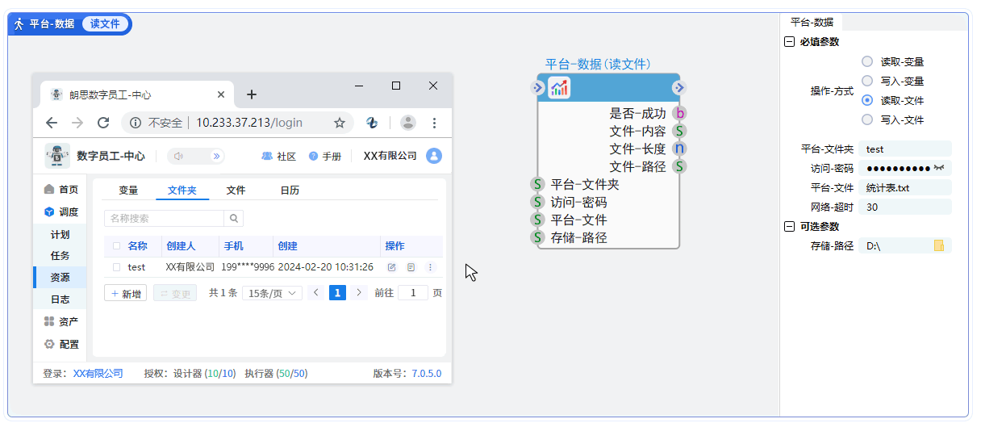
Task: Click the user avatar beside XX有限公司
Action: click(434, 156)
